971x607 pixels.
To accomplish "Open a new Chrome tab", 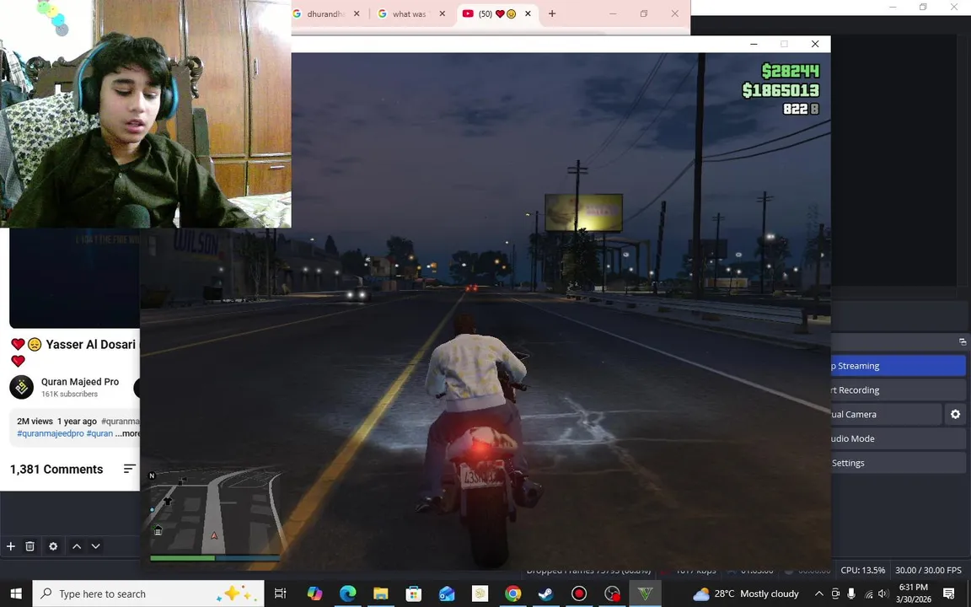I will coord(552,13).
